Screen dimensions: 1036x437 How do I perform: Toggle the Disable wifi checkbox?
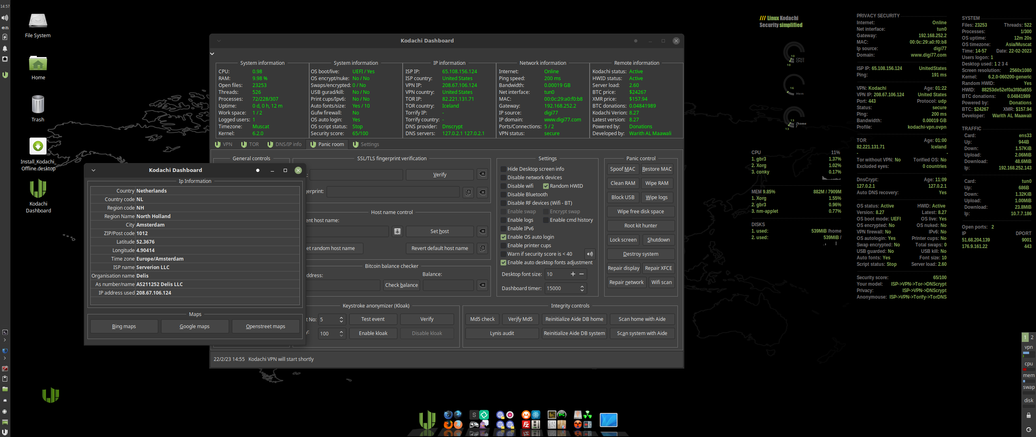pos(503,186)
